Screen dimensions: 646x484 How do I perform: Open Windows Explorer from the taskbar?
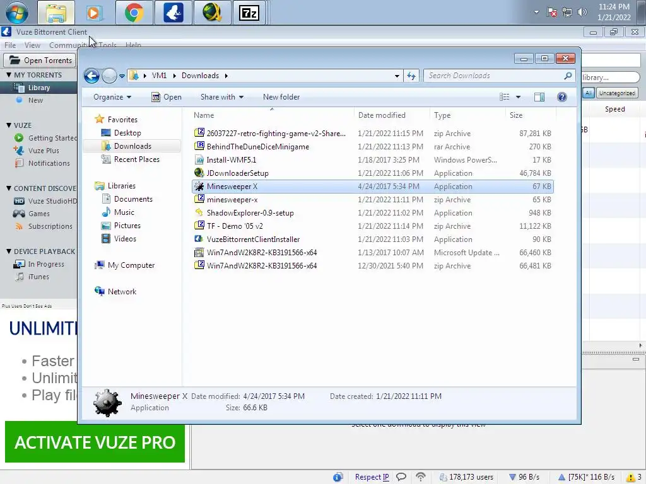tap(56, 13)
